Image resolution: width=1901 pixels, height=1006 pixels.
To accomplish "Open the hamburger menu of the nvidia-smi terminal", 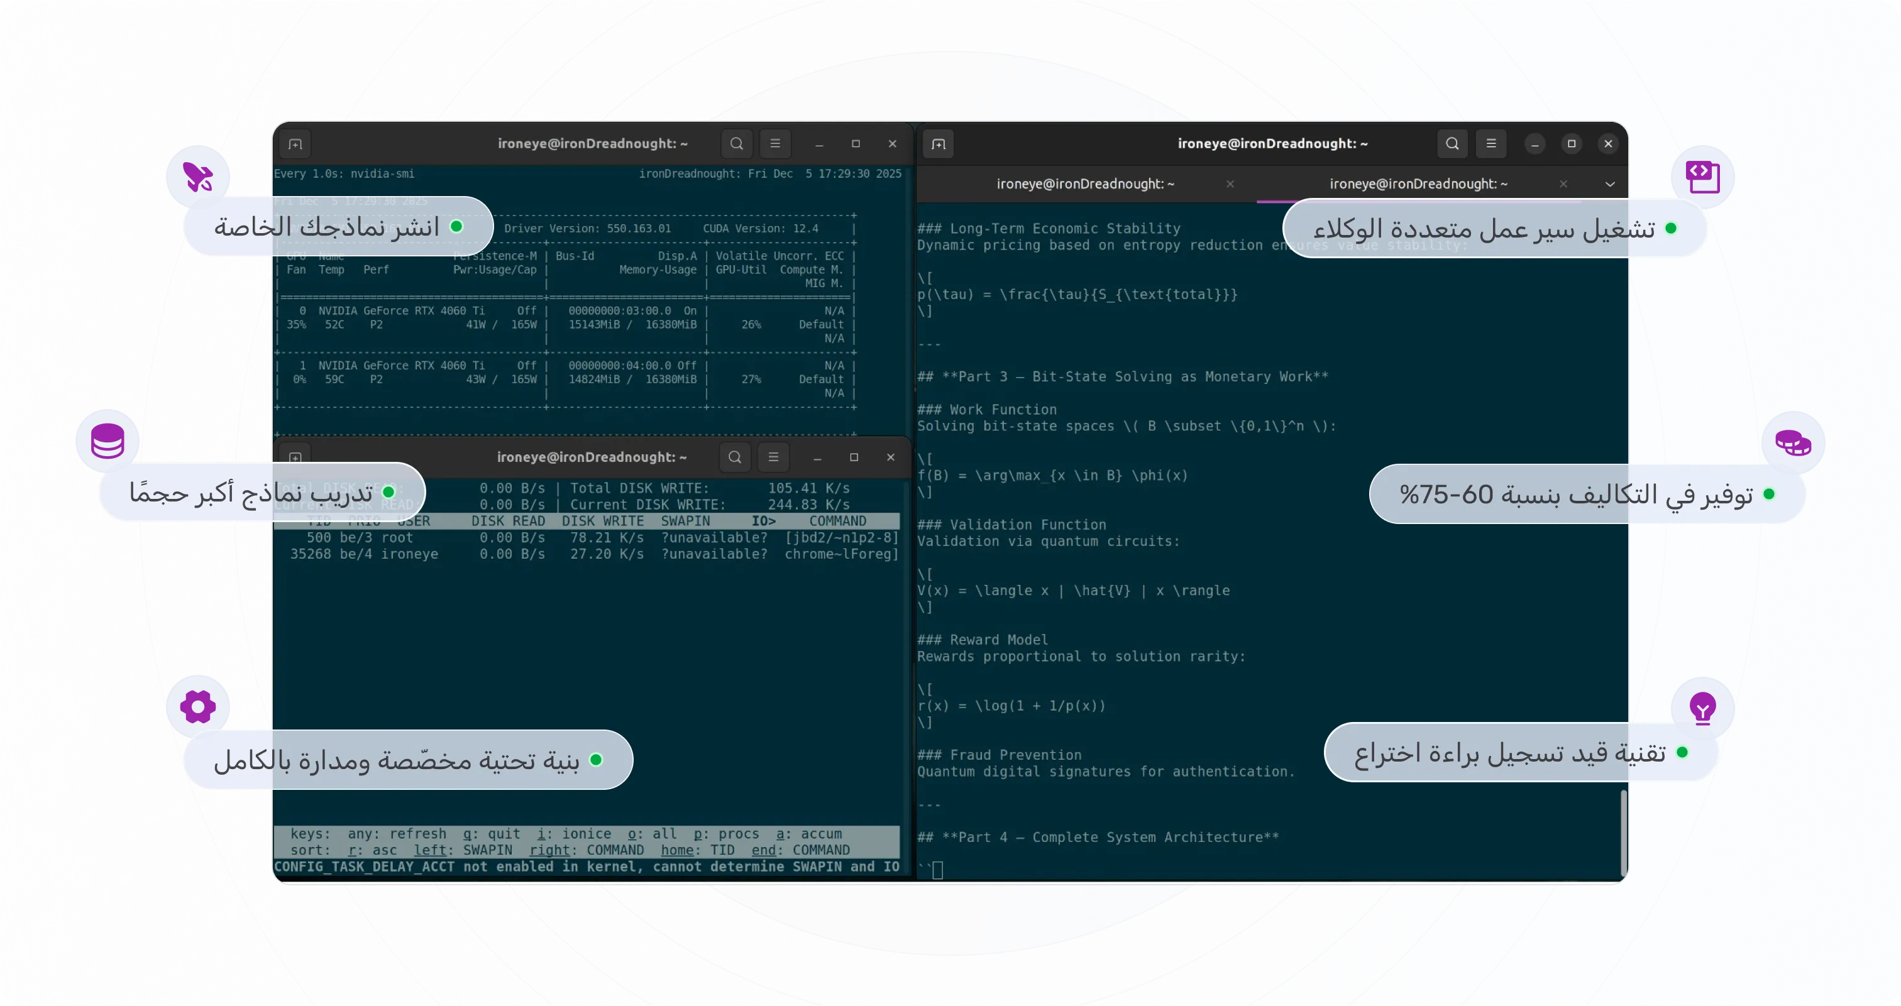I will pyautogui.click(x=775, y=144).
